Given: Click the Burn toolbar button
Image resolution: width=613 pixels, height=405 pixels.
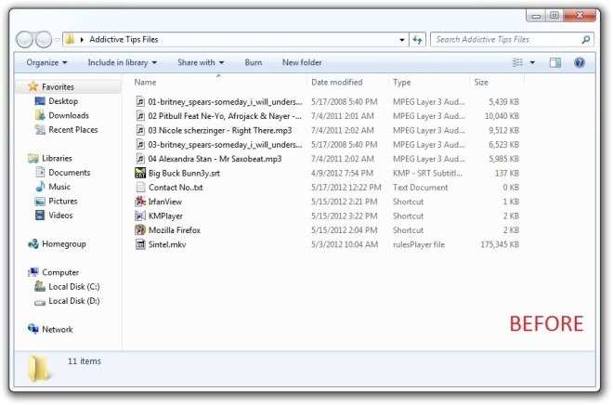Looking at the screenshot, I should (x=254, y=62).
